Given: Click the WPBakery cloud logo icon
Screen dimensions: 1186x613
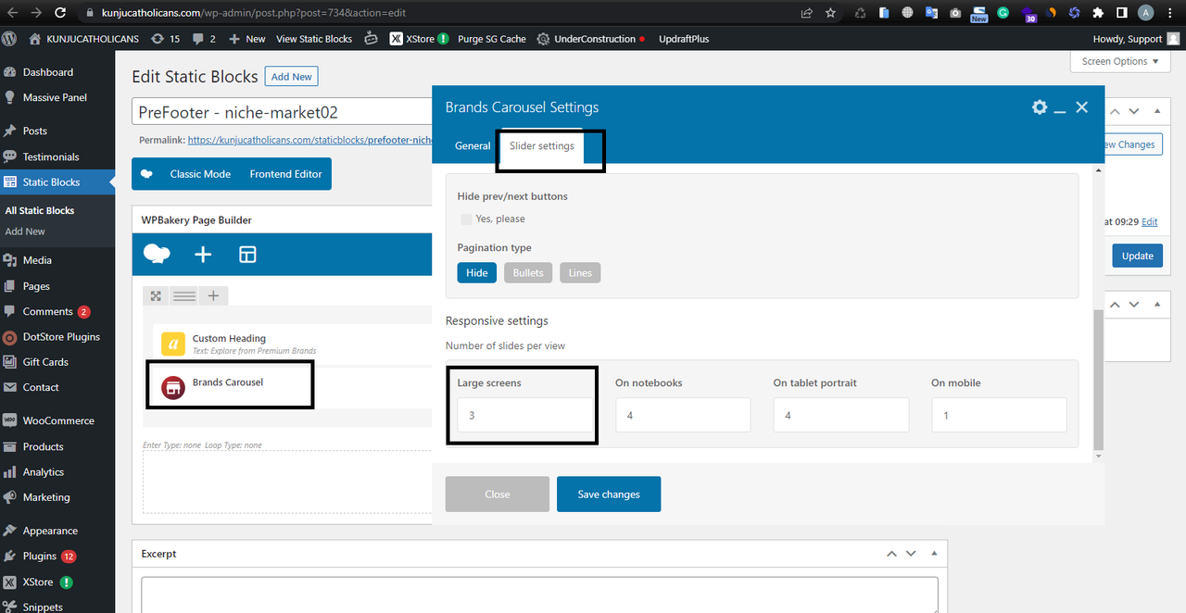Looking at the screenshot, I should tap(157, 254).
